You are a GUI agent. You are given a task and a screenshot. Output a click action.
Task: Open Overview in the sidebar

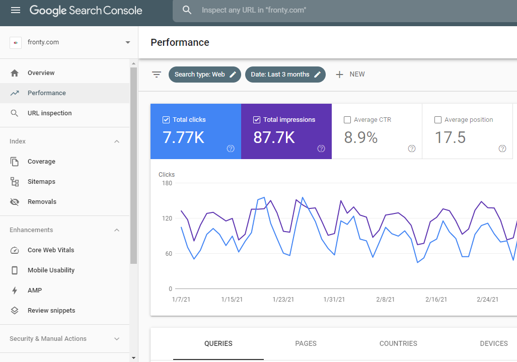point(64,73)
